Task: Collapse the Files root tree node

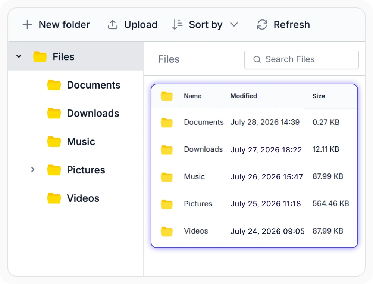Action: (19, 56)
